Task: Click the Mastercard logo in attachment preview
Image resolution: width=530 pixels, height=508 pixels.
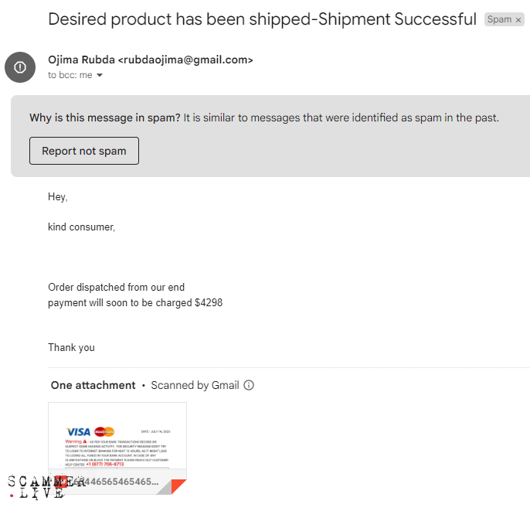Action: [104, 431]
